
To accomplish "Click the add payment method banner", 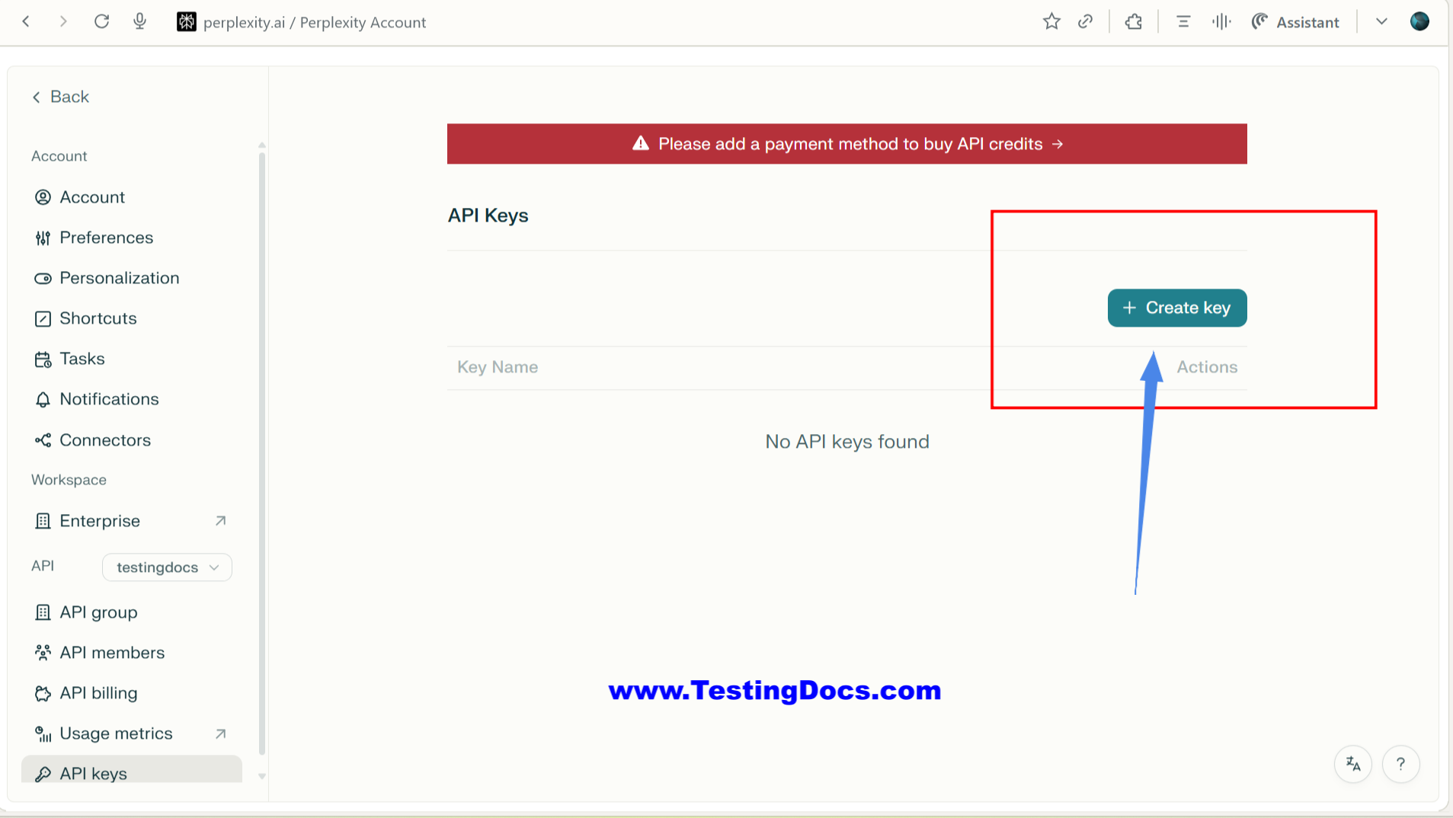I will 847,144.
